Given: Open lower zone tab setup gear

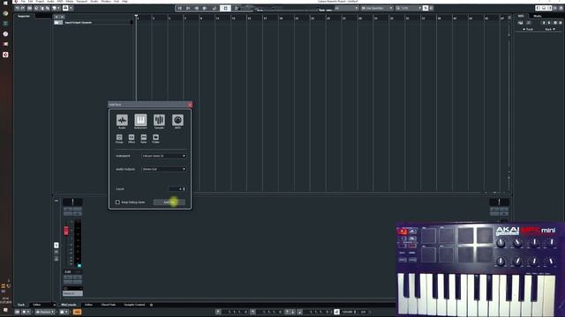Looking at the screenshot, I should click(151, 305).
